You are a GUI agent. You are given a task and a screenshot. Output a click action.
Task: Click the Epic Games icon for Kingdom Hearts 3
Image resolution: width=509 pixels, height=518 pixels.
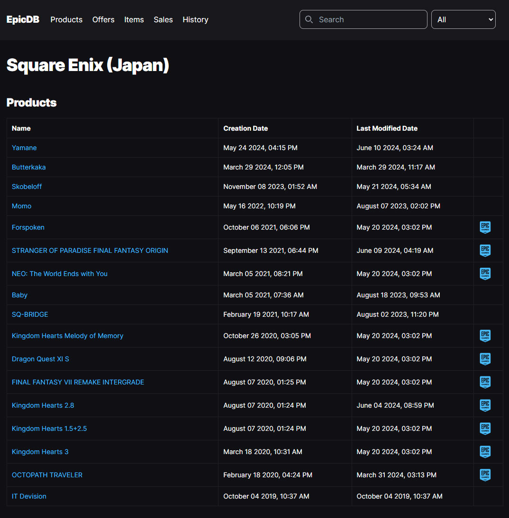tap(485, 452)
